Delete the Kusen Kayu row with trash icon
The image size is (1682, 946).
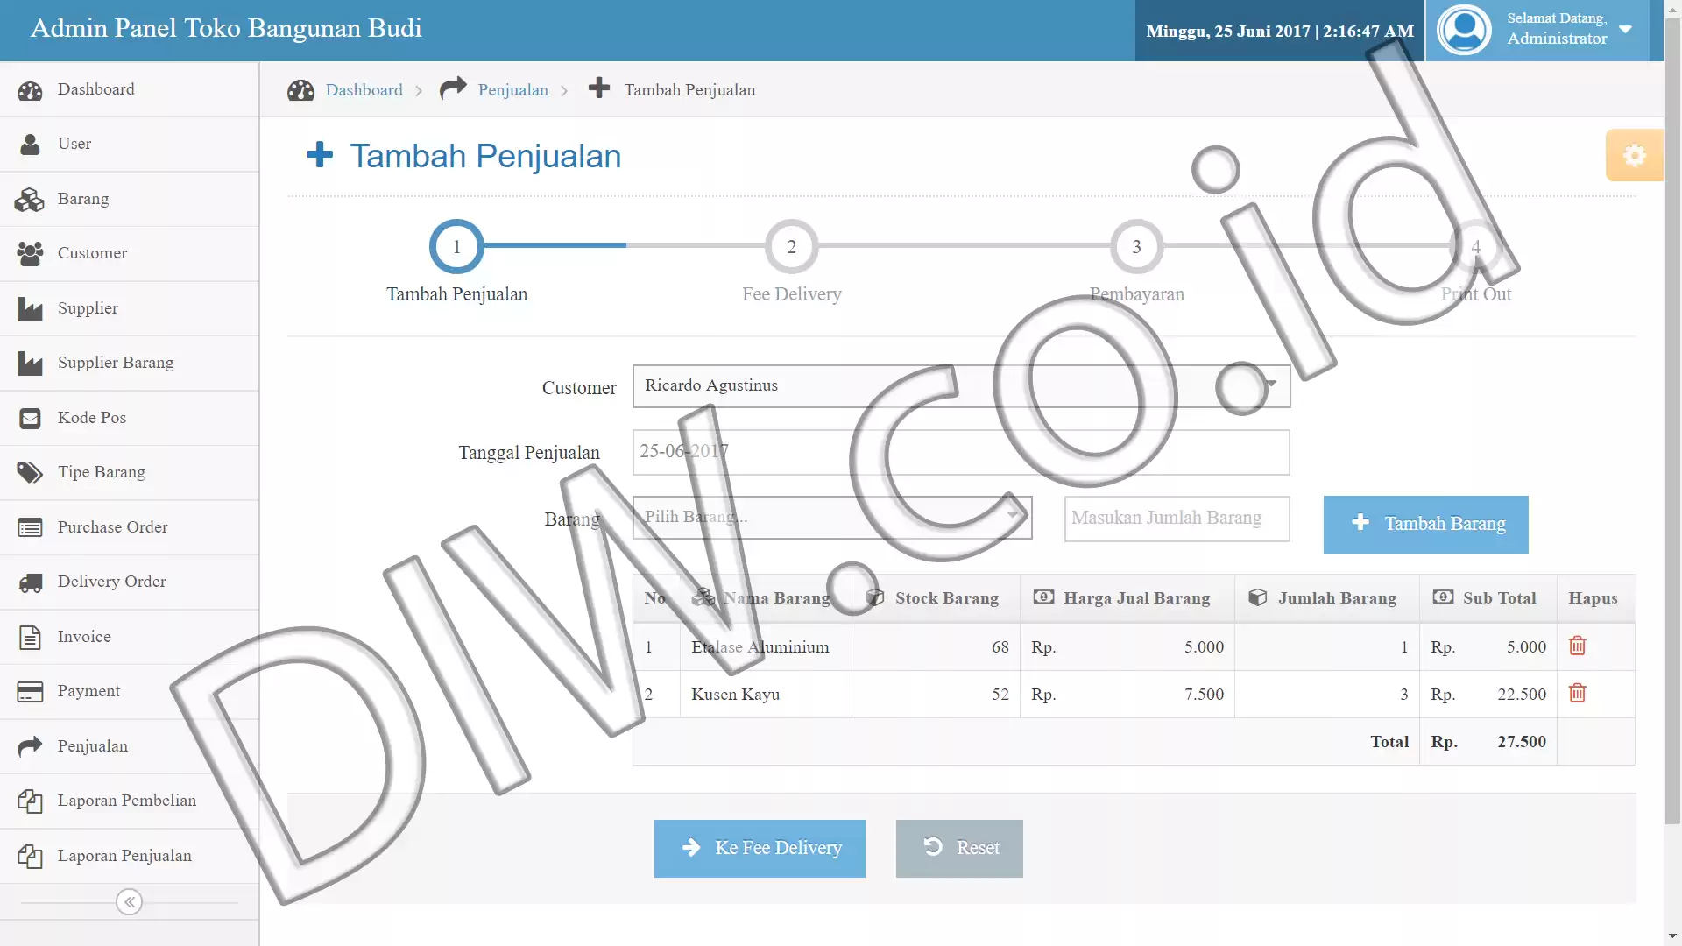pos(1577,693)
